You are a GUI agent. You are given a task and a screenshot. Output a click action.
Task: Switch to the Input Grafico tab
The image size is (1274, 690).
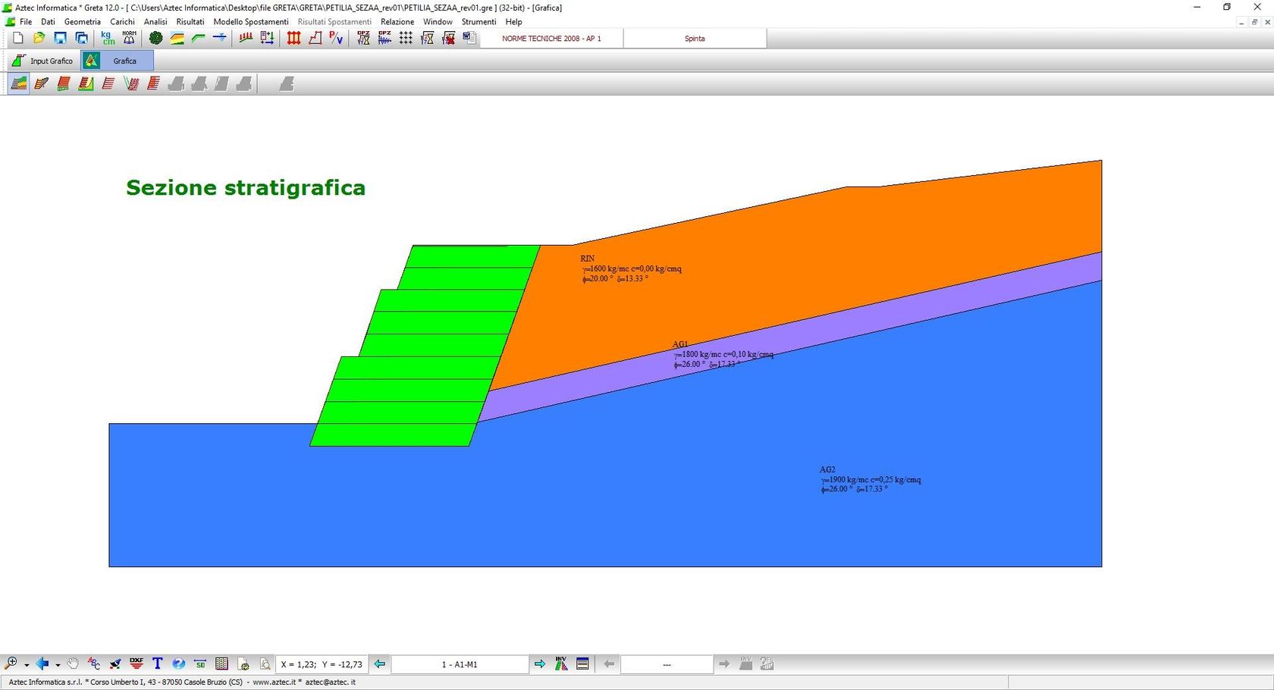point(43,61)
